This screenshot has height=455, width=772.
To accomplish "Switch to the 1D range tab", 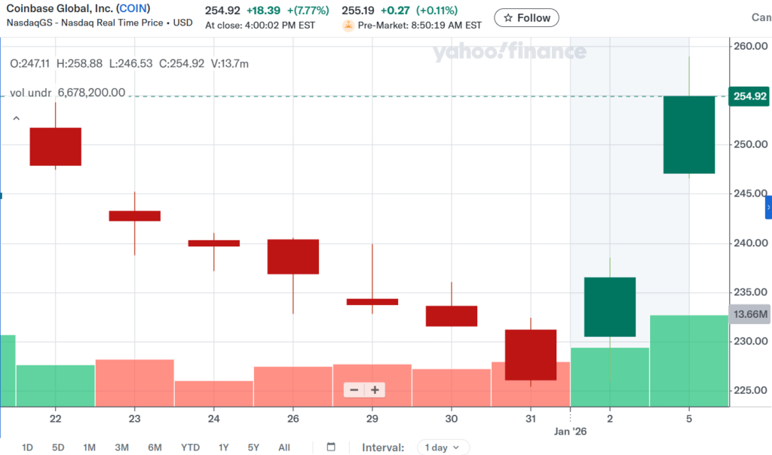I will point(27,447).
